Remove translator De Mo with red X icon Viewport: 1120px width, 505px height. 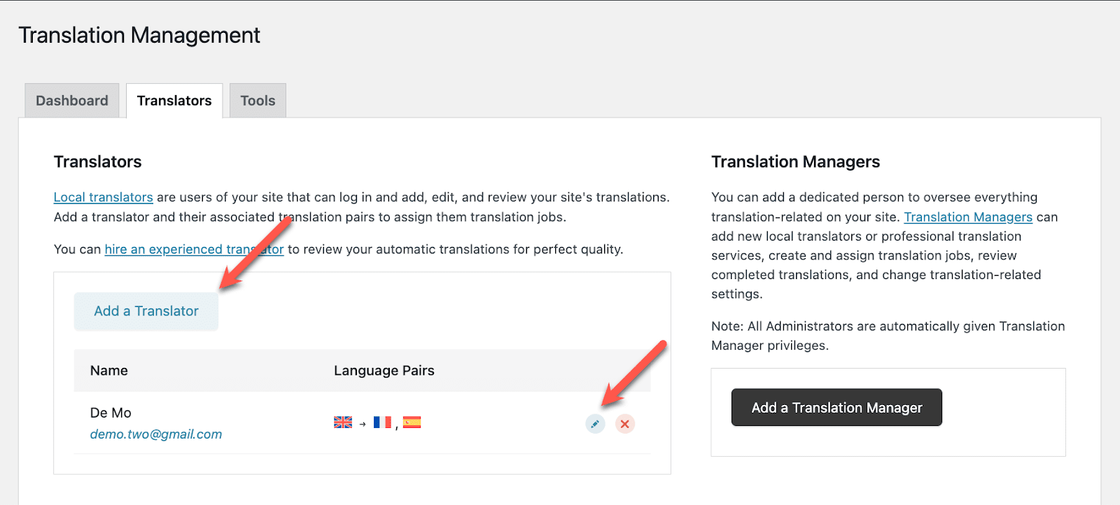pos(625,424)
